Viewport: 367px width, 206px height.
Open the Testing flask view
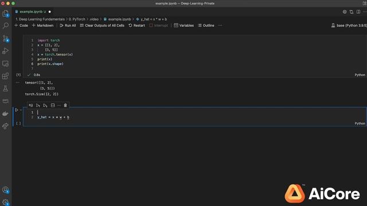pos(5,89)
